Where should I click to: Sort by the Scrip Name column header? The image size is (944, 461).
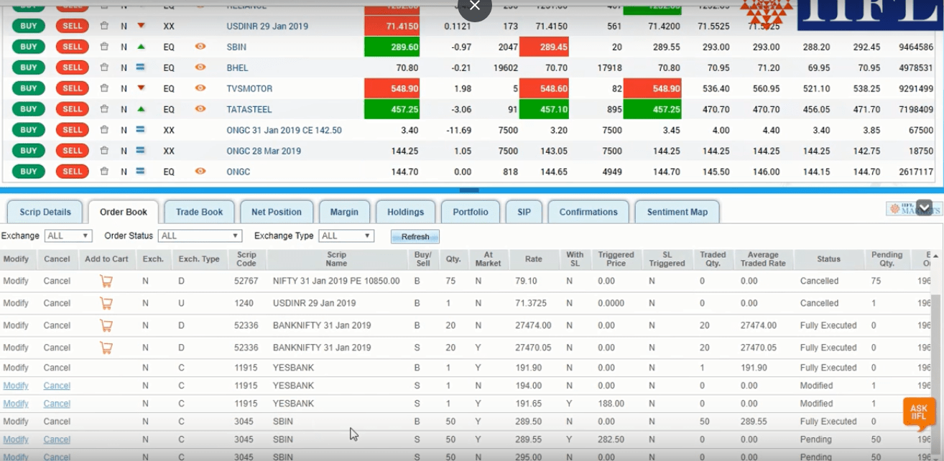pyautogui.click(x=336, y=259)
